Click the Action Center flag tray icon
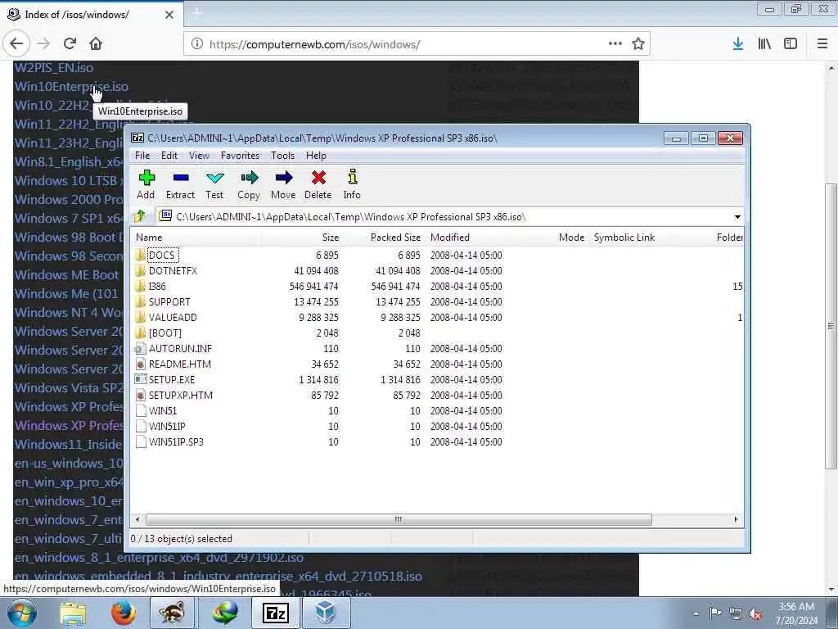 pyautogui.click(x=715, y=613)
